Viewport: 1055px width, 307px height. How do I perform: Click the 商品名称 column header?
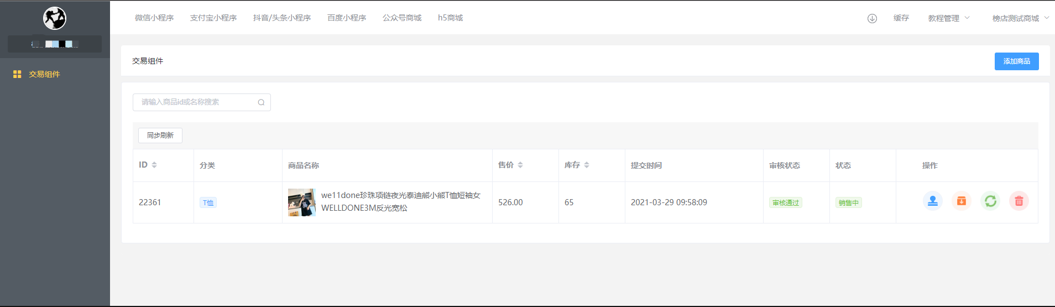pos(304,165)
